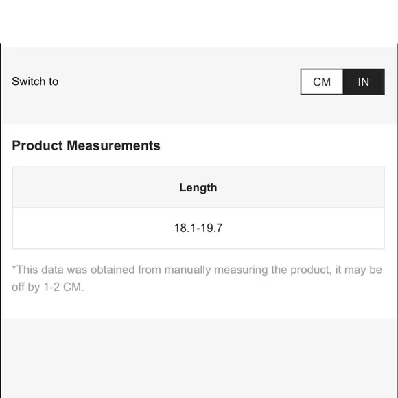This screenshot has height=398, width=398.
Task: Click the white blank area at top
Action: click(x=199, y=21)
